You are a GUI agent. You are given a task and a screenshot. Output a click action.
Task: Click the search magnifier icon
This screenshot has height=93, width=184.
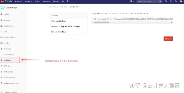coord(160,2)
